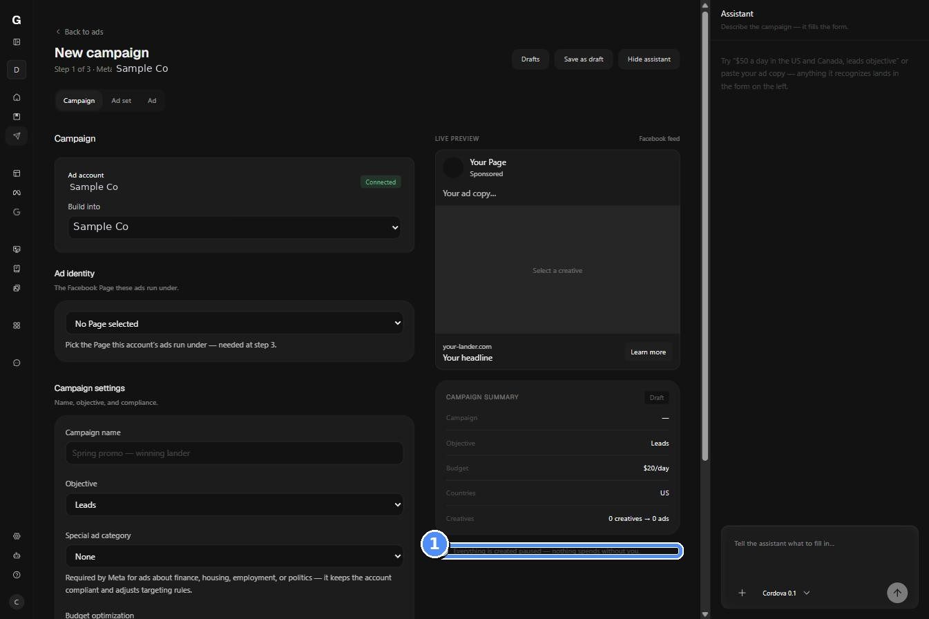
Task: Open the Google G icon in the sidebar
Action: click(x=17, y=212)
